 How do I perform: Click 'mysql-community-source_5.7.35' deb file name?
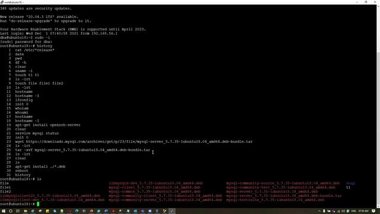tap(283, 183)
